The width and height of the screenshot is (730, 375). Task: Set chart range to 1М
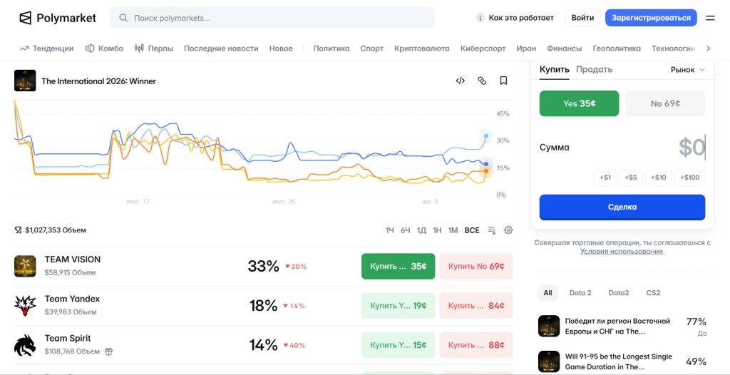point(453,230)
